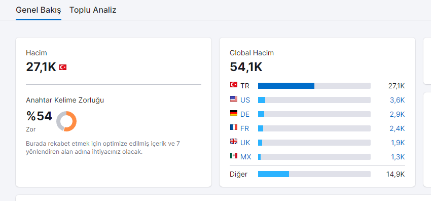Open the UK country link
This screenshot has height=201, width=431.
pos(245,143)
